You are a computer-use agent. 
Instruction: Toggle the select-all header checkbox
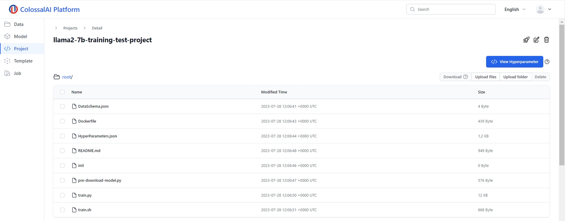pyautogui.click(x=62, y=92)
